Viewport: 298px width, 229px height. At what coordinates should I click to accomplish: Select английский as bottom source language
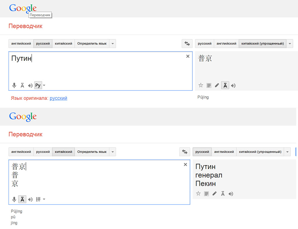click(x=21, y=152)
